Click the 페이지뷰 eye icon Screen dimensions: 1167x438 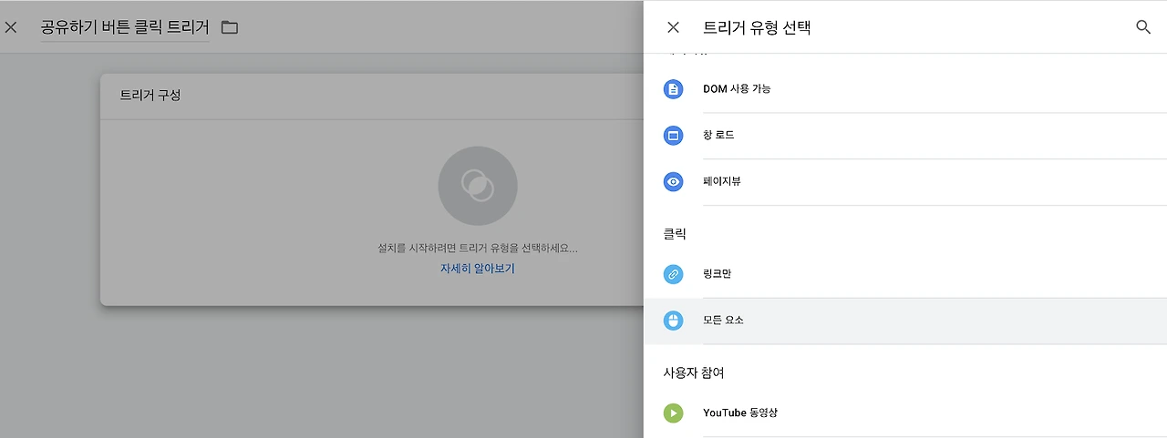[673, 182]
